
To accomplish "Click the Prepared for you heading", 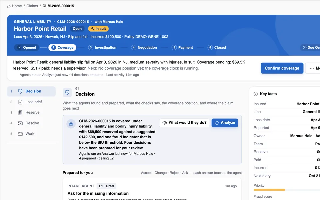I will [x=78, y=173].
